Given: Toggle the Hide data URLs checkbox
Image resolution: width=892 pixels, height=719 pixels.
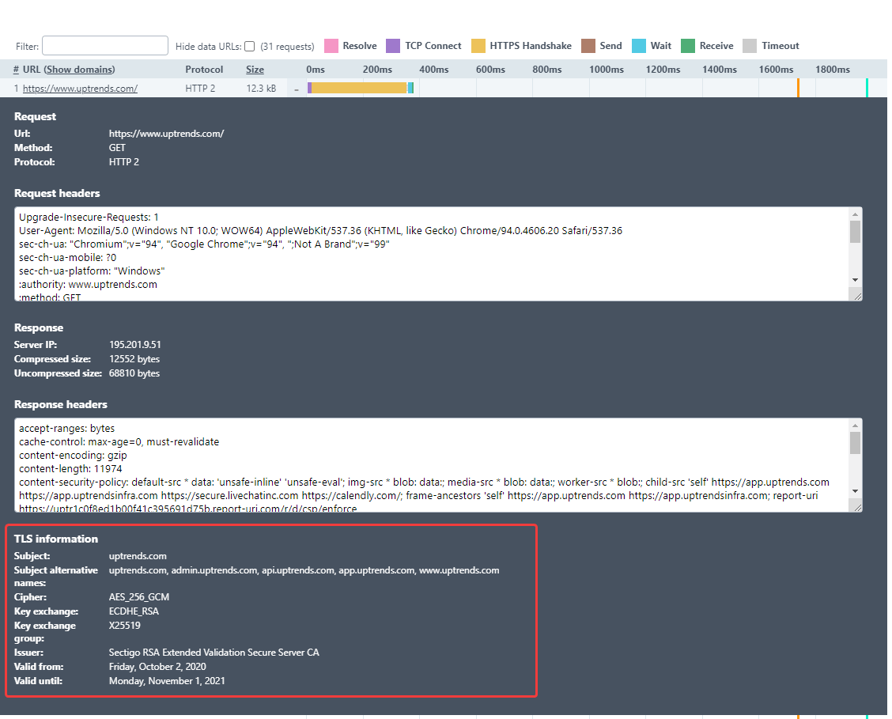Looking at the screenshot, I should 249,46.
